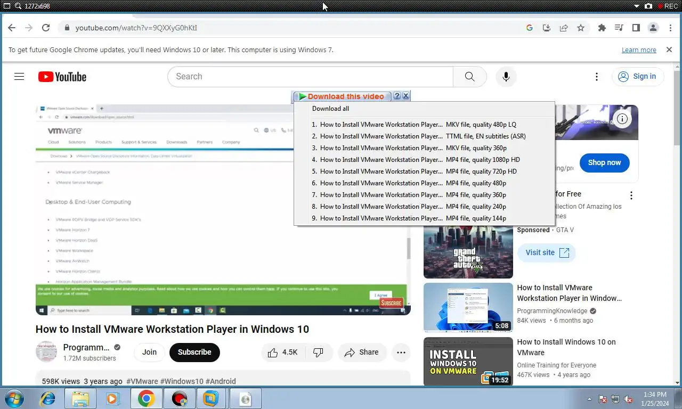Open Windows Explorer folder on taskbar
Viewport: 682px width, 409px height.
pos(80,398)
